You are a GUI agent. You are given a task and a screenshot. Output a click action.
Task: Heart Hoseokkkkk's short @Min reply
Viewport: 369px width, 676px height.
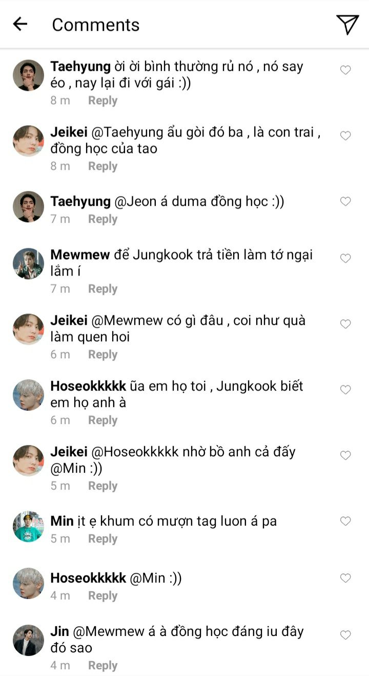click(345, 578)
